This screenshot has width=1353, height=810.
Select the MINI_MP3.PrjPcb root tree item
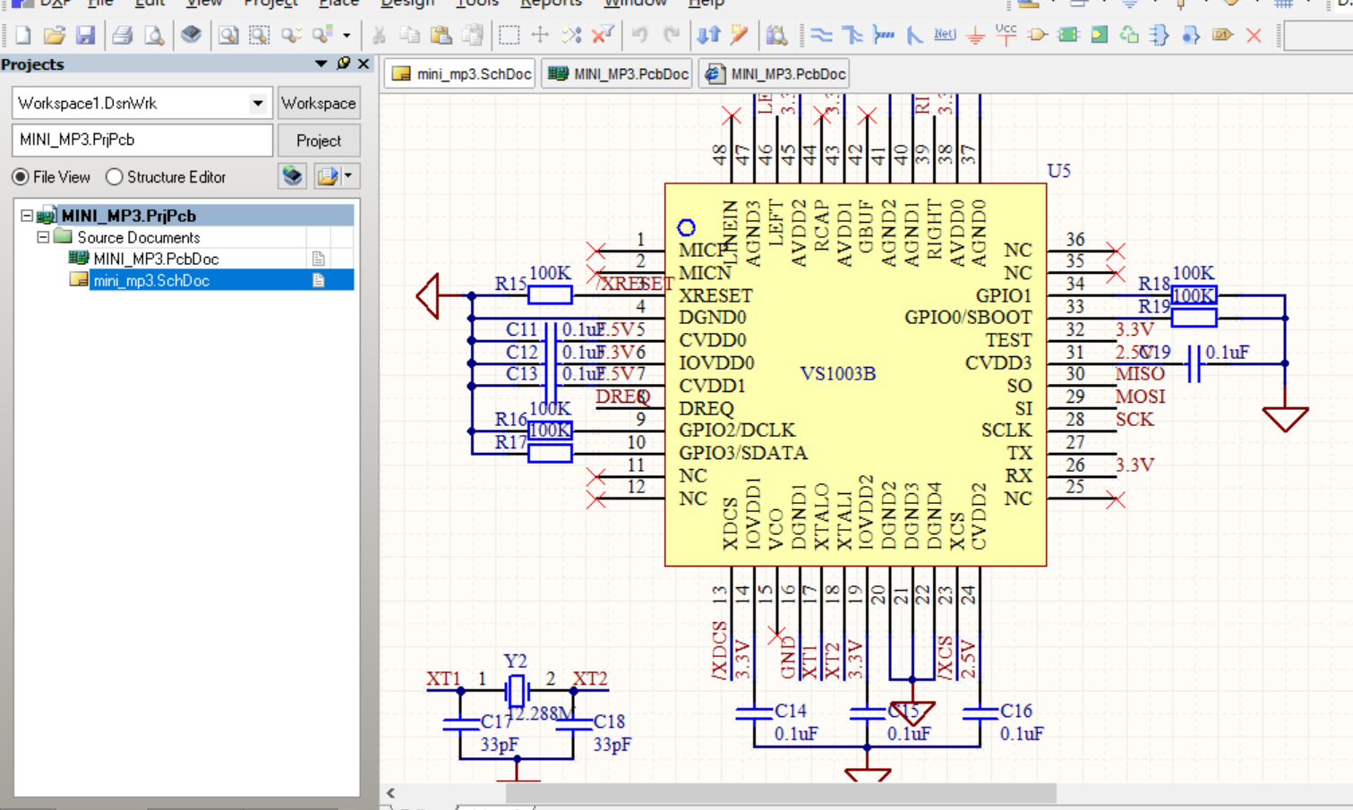click(x=128, y=216)
